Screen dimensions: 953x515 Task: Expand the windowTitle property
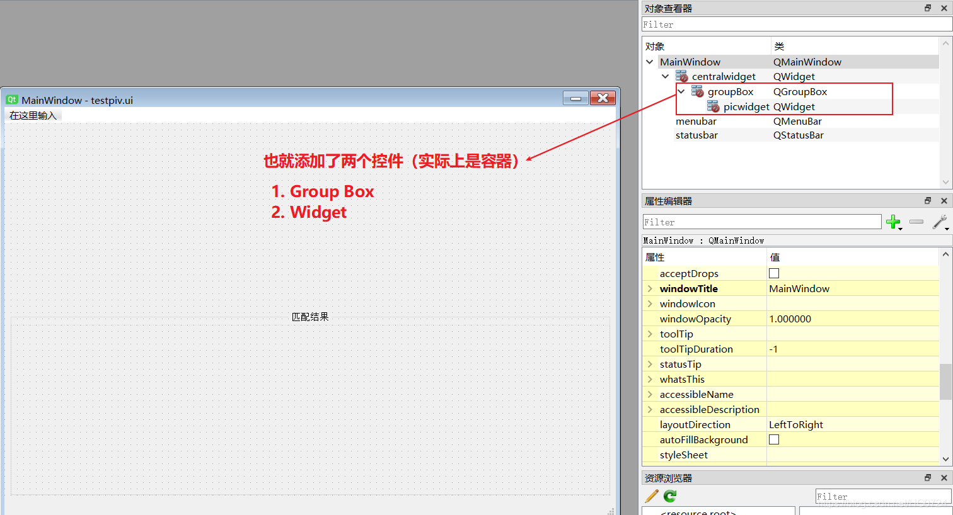pyautogui.click(x=650, y=288)
